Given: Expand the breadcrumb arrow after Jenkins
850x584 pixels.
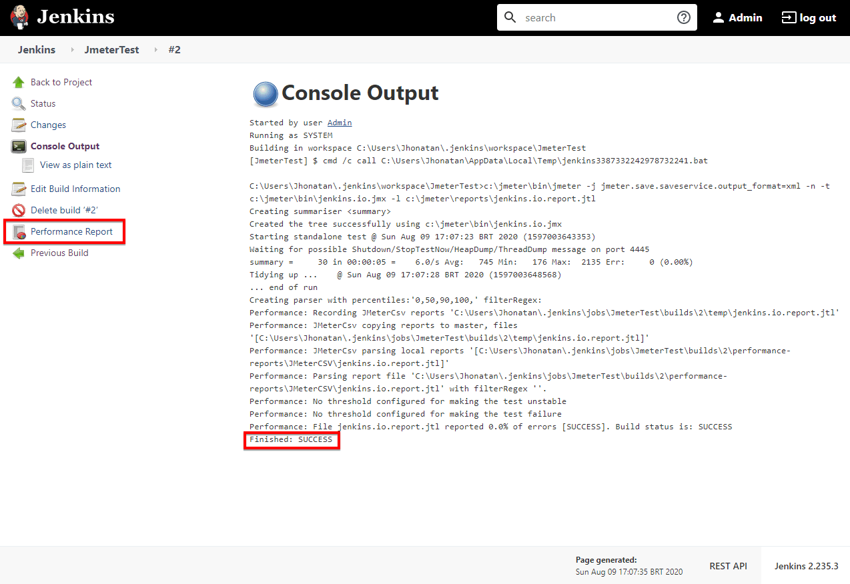Looking at the screenshot, I should [70, 50].
